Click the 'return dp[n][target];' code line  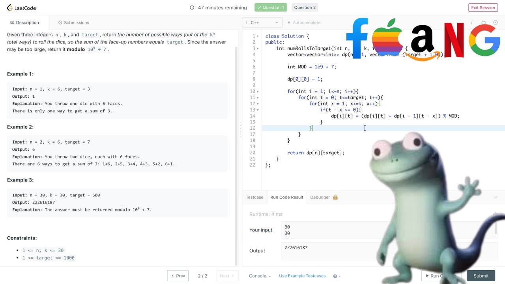pos(316,153)
